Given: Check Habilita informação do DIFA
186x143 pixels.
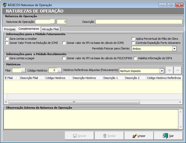Looking at the screenshot, I should [x=135, y=58].
